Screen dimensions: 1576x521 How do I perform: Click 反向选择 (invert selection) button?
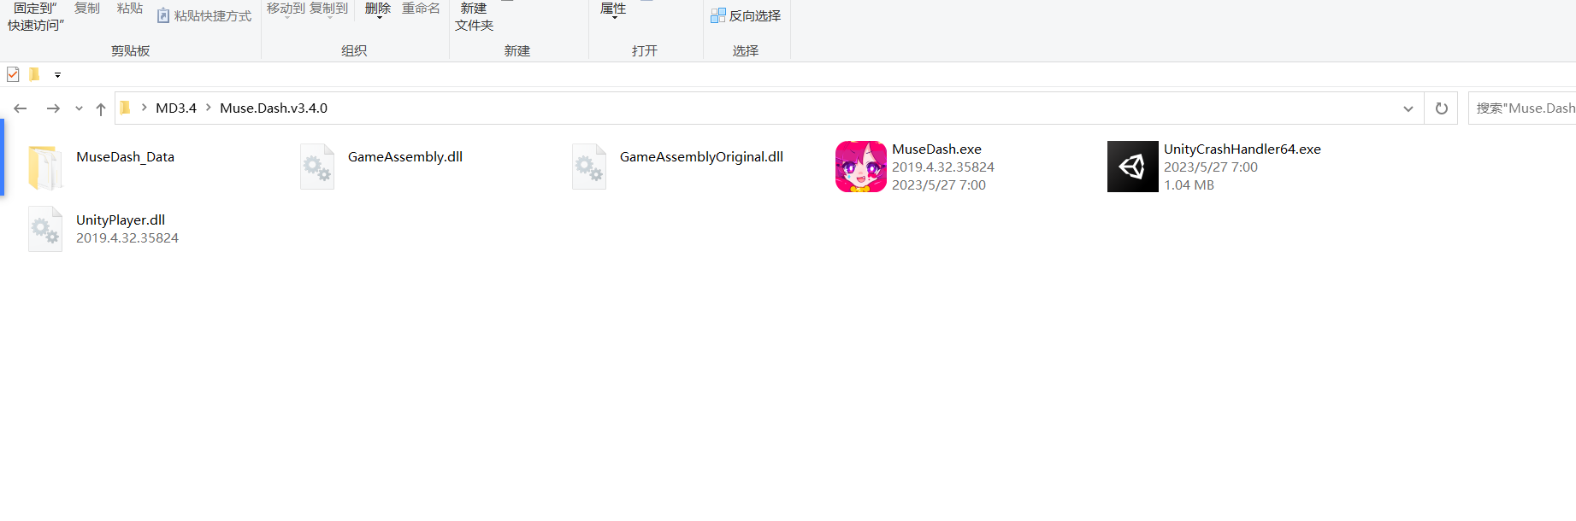[x=746, y=15]
